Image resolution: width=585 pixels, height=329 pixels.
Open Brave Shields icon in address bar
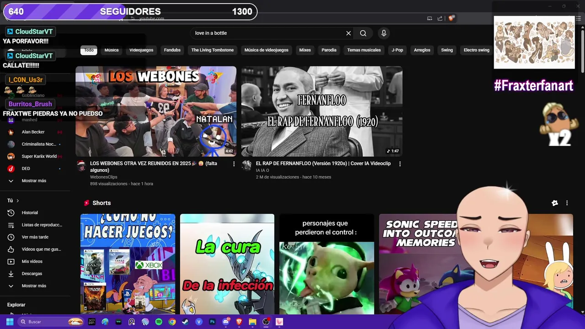451,18
